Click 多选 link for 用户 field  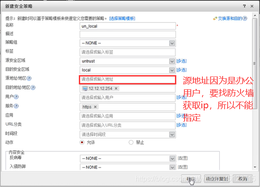[x=182, y=97]
